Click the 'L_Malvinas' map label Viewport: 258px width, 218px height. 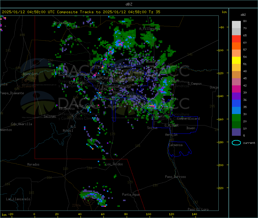(113, 106)
